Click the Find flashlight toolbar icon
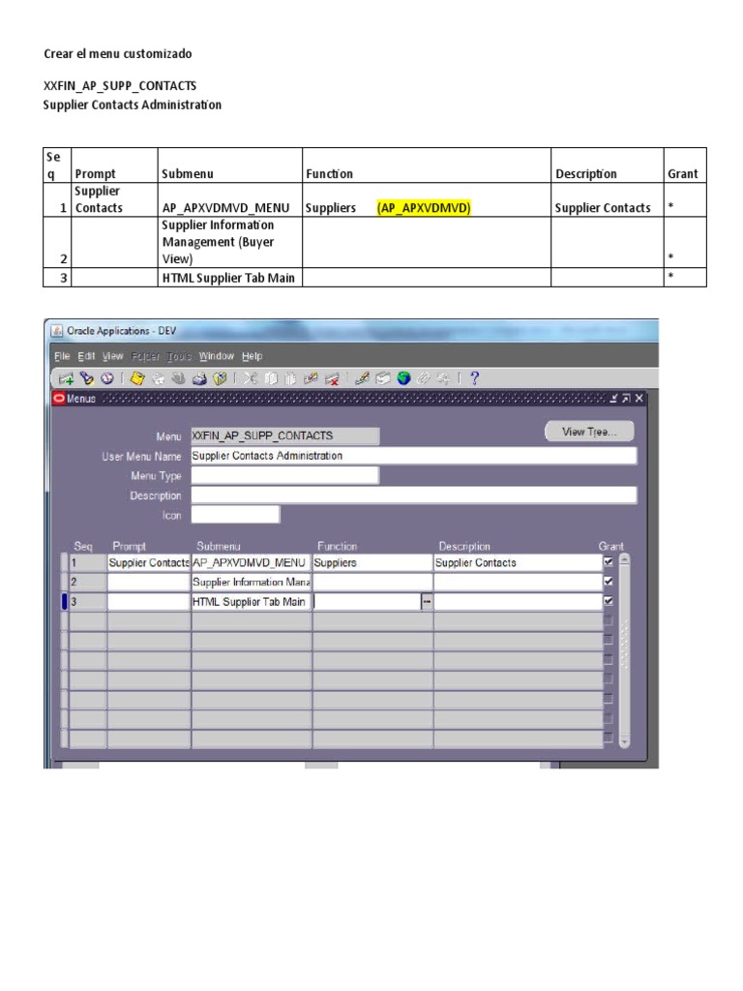The image size is (743, 991). pos(86,378)
